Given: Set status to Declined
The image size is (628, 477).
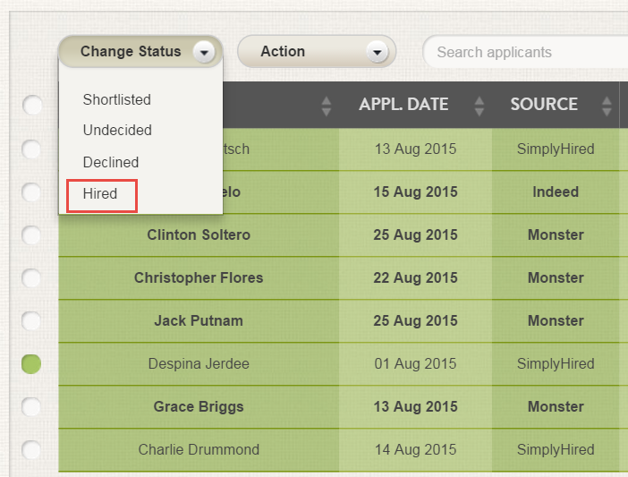Looking at the screenshot, I should click(x=111, y=163).
